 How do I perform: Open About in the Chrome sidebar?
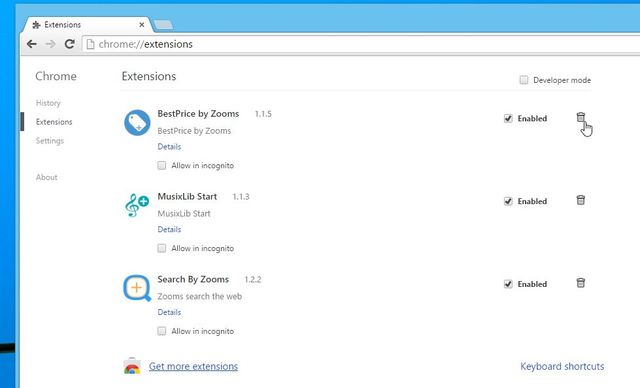(46, 177)
